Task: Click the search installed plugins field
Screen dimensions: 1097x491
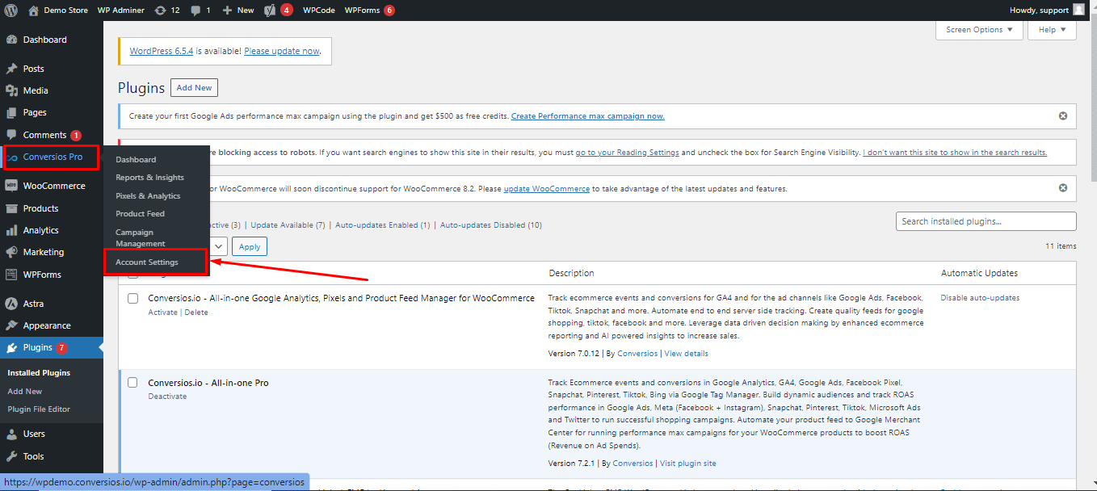Action: pos(986,221)
